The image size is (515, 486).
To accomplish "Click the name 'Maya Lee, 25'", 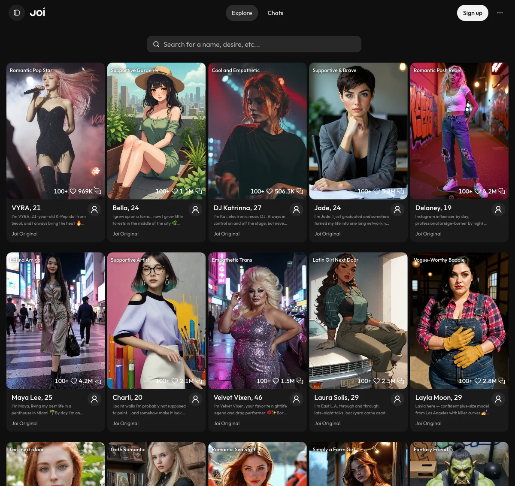I will 32,398.
